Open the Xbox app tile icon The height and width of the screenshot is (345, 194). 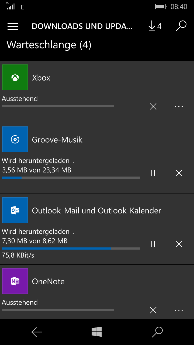(x=15, y=77)
